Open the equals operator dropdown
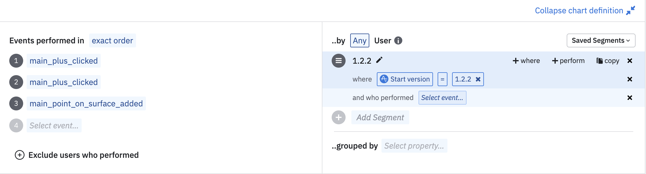Screen dimensions: 646x174 (442, 79)
